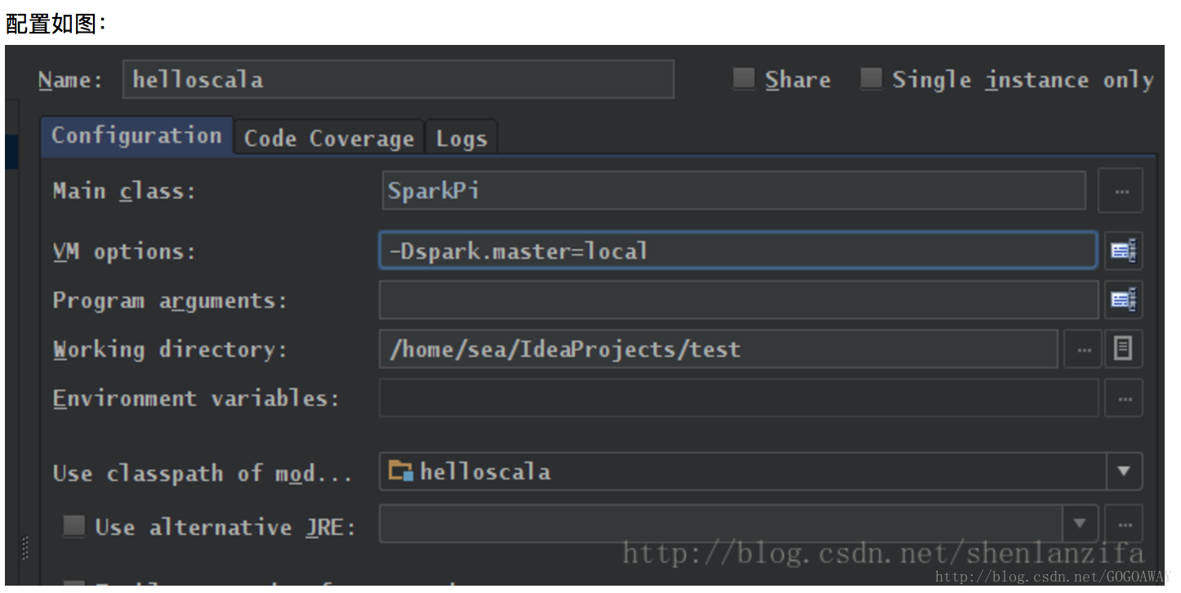Expand the VM options editor icon

[x=1124, y=251]
